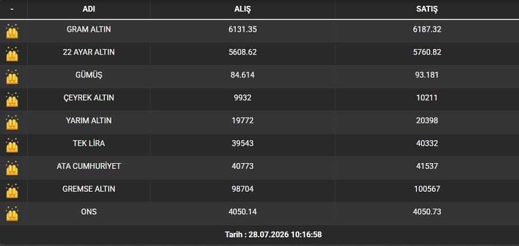Click the gold icon beside 22 AYAR ALTIN
The image size is (519, 246).
12,54
